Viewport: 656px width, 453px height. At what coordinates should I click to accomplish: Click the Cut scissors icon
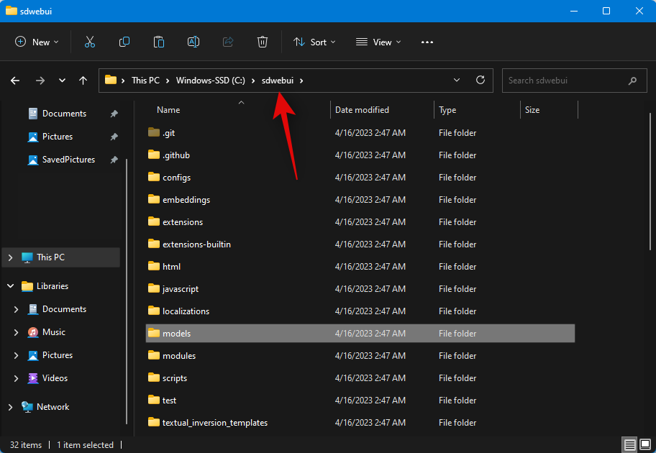(x=90, y=42)
